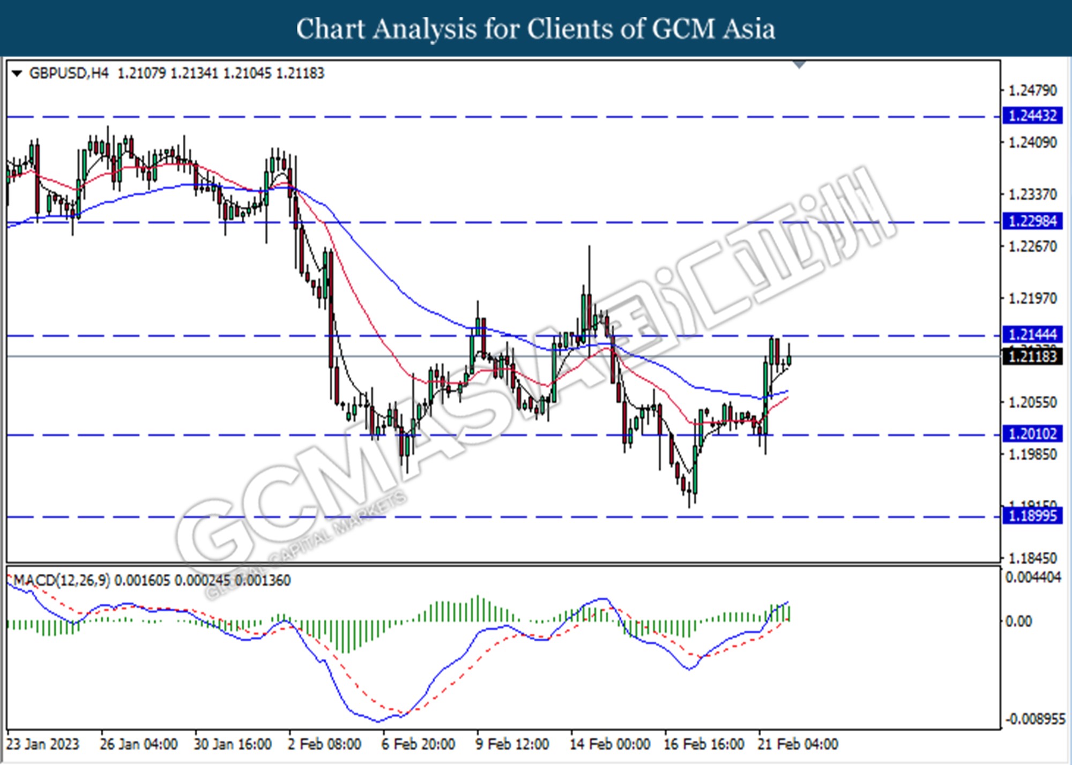Click the 1.20550 price scale value
The image size is (1072, 765).
pyautogui.click(x=1032, y=402)
